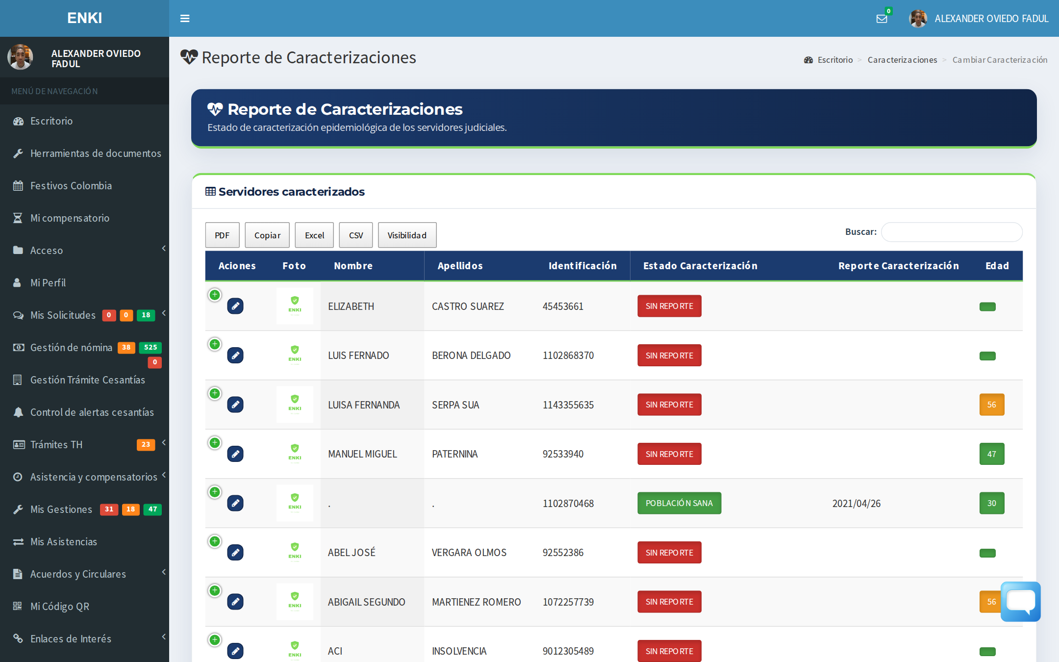Image resolution: width=1059 pixels, height=662 pixels.
Task: Click SIN REPORTE badge for CASTRO SUAREZ
Action: click(669, 306)
